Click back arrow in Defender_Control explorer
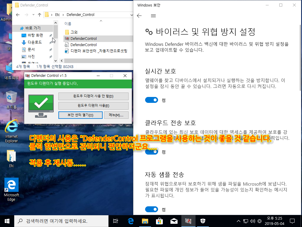 coord(18,15)
